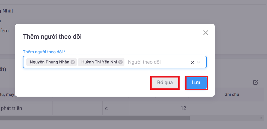Clear all selected followers
The height and width of the screenshot is (129, 267).
192,62
